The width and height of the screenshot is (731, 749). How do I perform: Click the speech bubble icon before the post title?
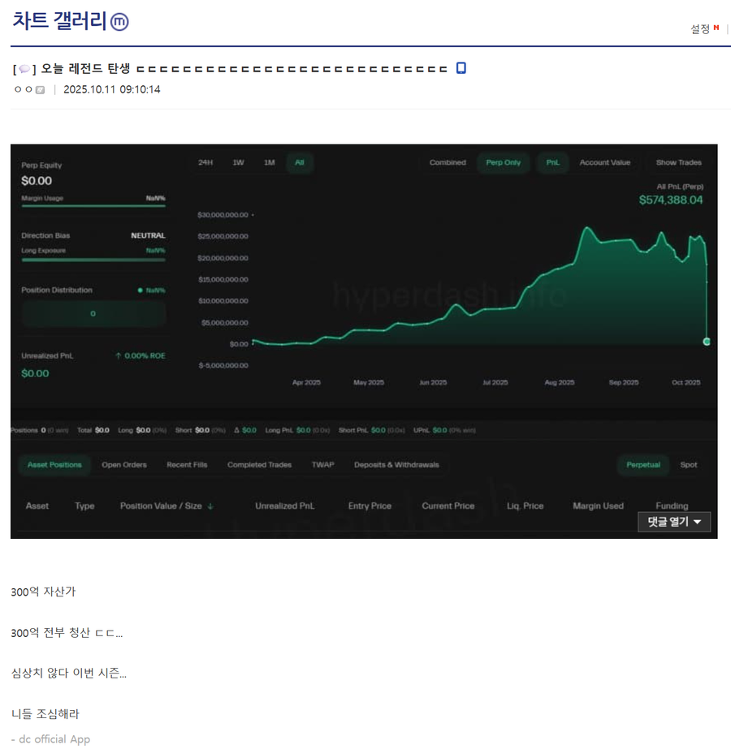[24, 69]
